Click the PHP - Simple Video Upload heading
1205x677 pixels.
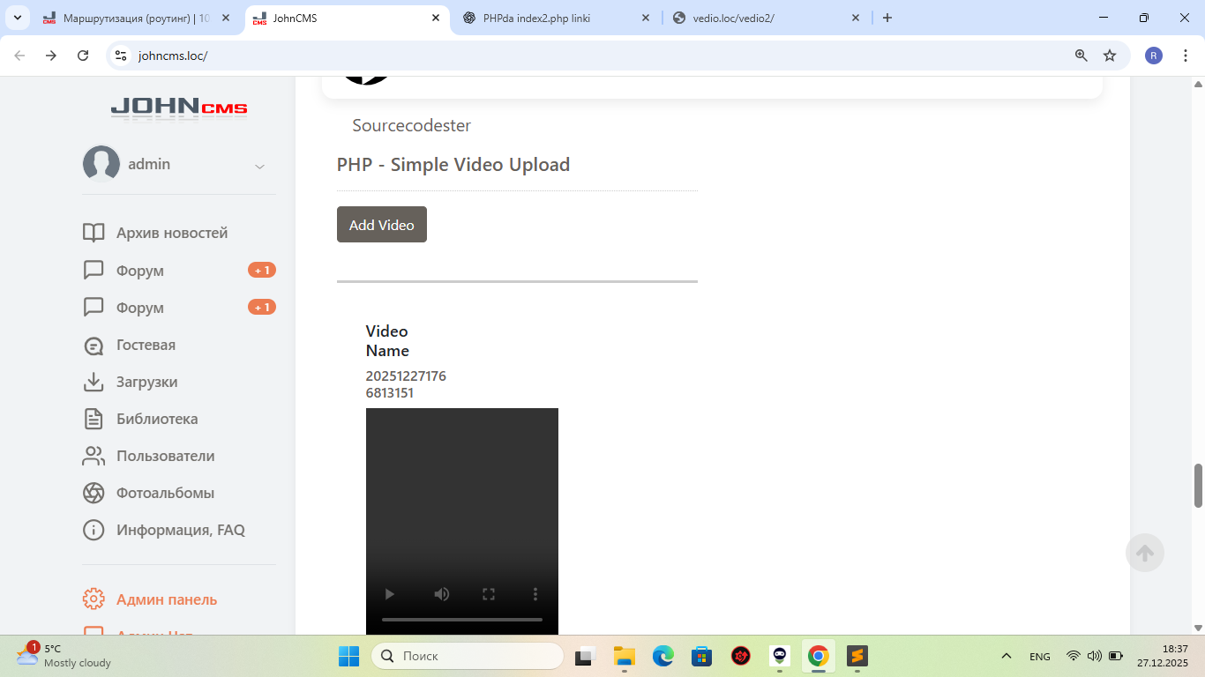click(453, 165)
